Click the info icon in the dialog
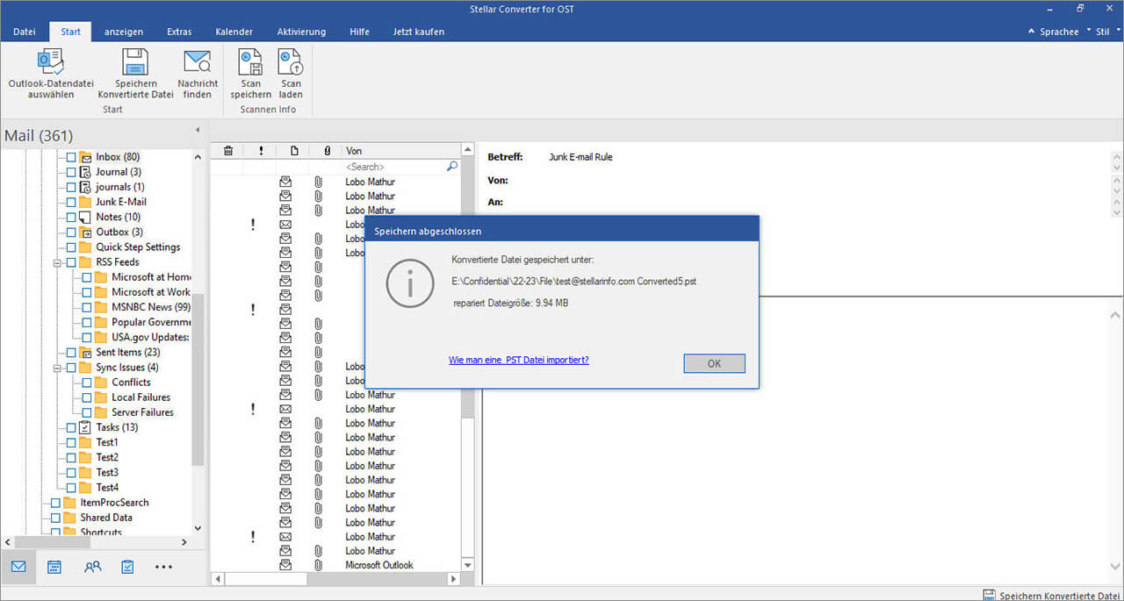Viewport: 1124px width, 601px height. coord(410,283)
